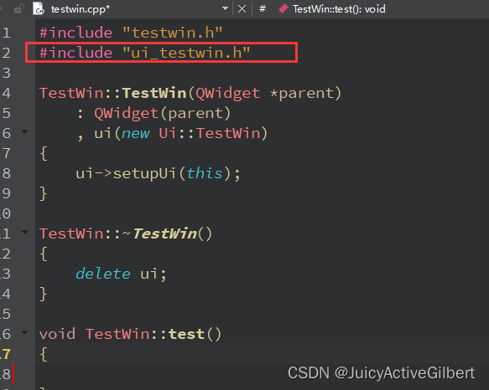Click the opening brace on line 7
489x390 pixels.
[44, 153]
